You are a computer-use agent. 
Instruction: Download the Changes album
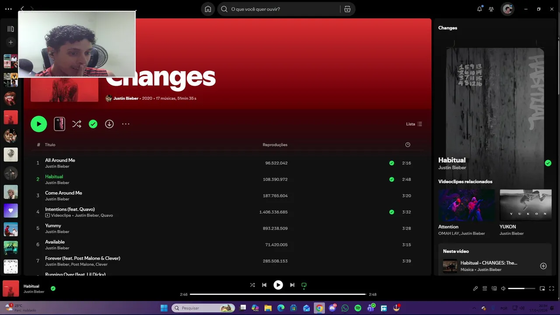[x=109, y=124]
